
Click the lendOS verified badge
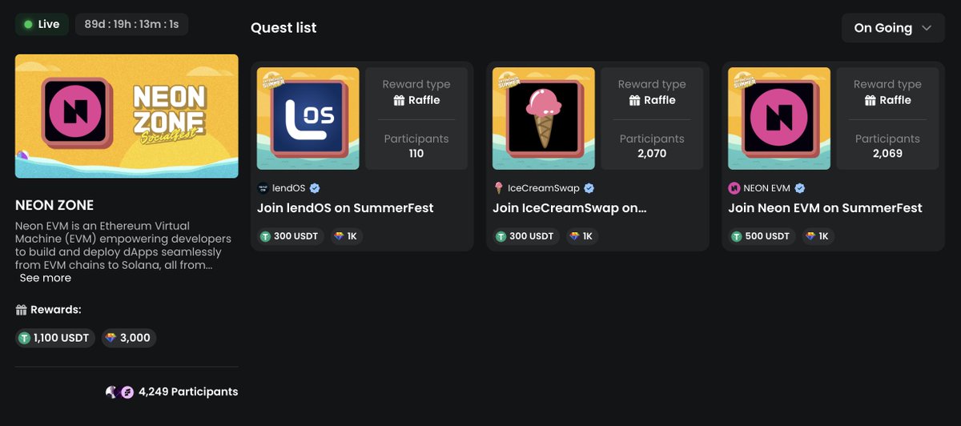315,188
